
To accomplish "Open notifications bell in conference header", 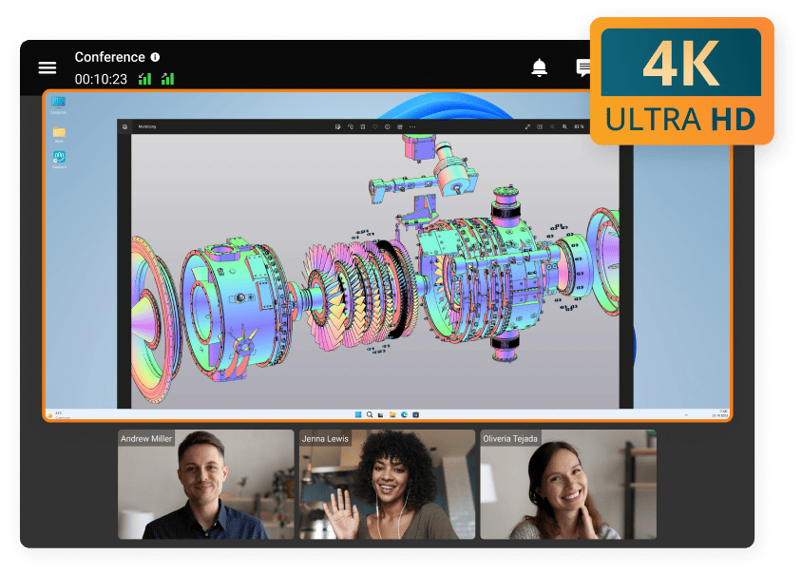I will [x=539, y=67].
